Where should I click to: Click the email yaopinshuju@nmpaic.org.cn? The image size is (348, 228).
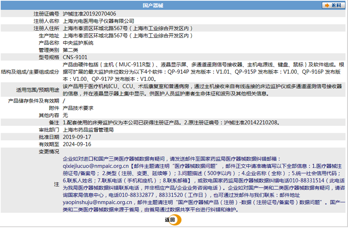tap(97, 202)
